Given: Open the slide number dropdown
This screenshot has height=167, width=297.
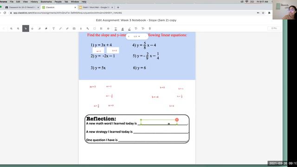Looking at the screenshot, I should click(137, 36).
